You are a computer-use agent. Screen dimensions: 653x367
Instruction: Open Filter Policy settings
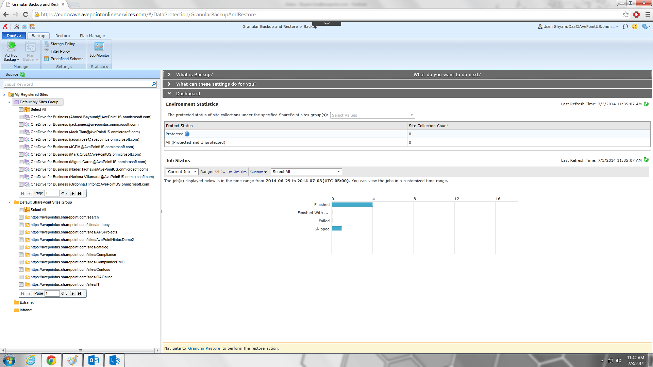(x=57, y=51)
